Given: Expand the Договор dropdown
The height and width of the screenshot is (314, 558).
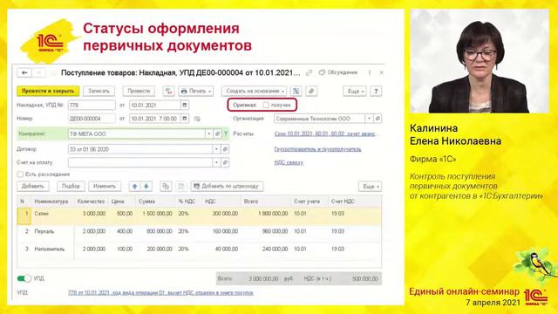Looking at the screenshot, I should (x=216, y=149).
